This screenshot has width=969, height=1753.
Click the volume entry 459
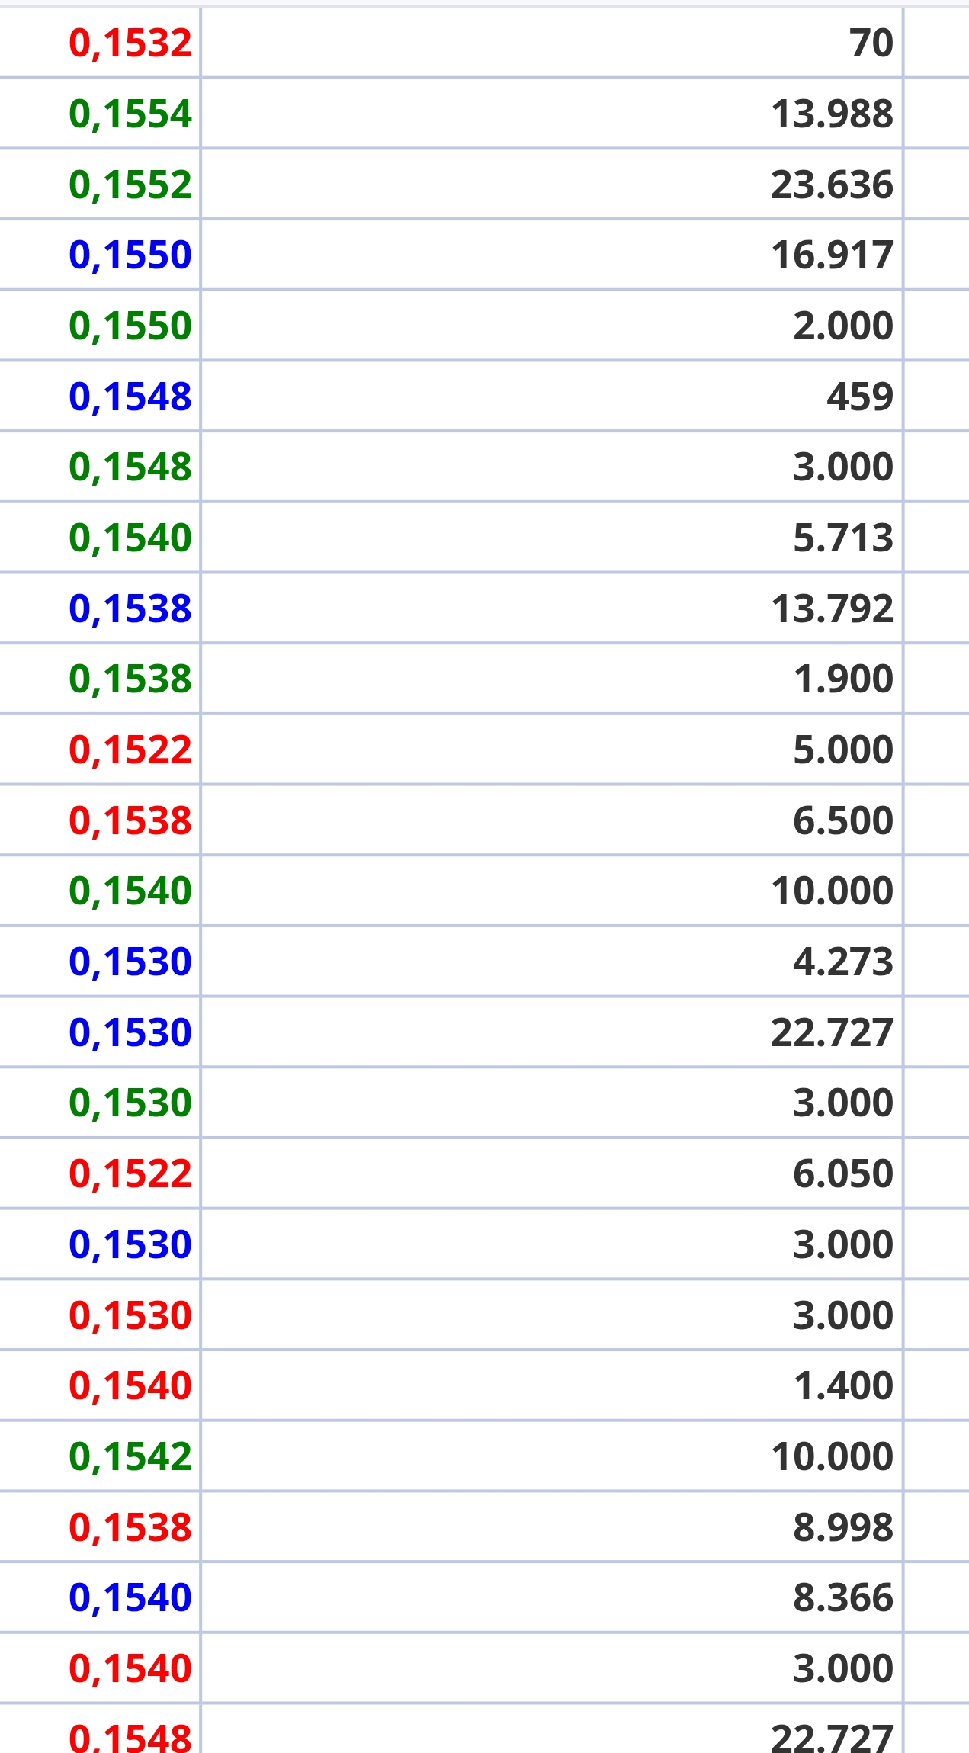[859, 397]
